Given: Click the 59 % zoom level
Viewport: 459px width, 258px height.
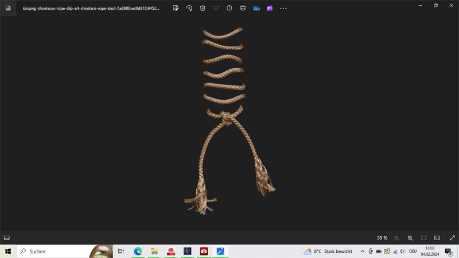Looking at the screenshot, I should 382,237.
